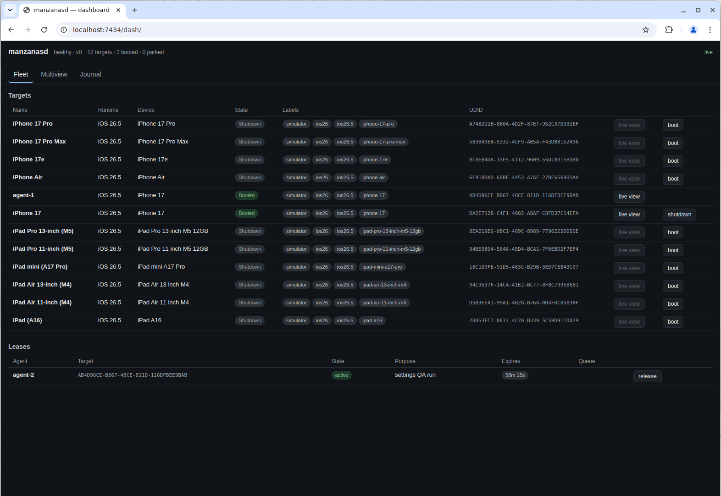Click the active lease state badge
721x496 pixels.
pyautogui.click(x=341, y=375)
